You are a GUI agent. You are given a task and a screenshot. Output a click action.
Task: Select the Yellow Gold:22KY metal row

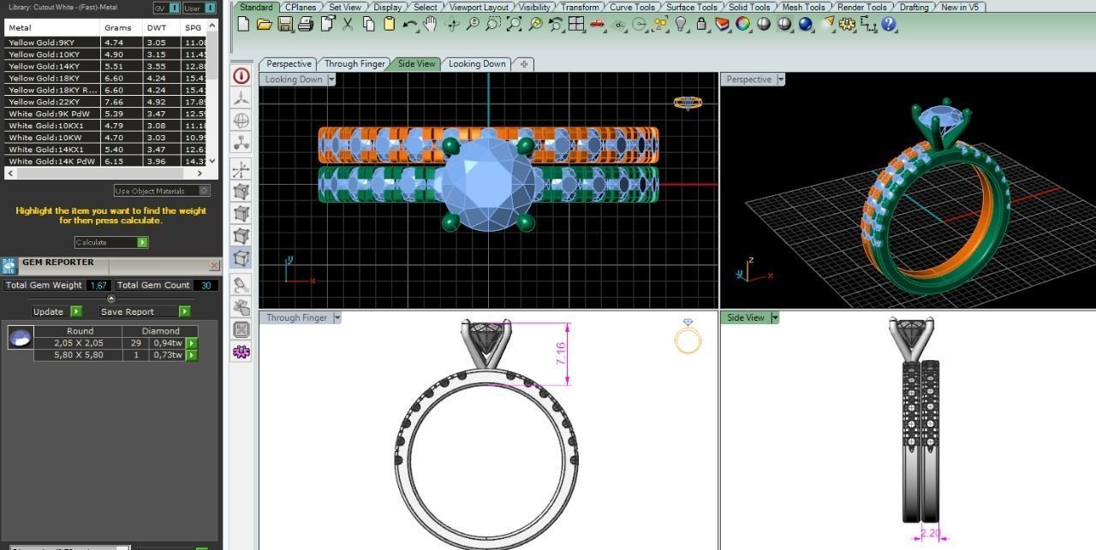coord(105,102)
